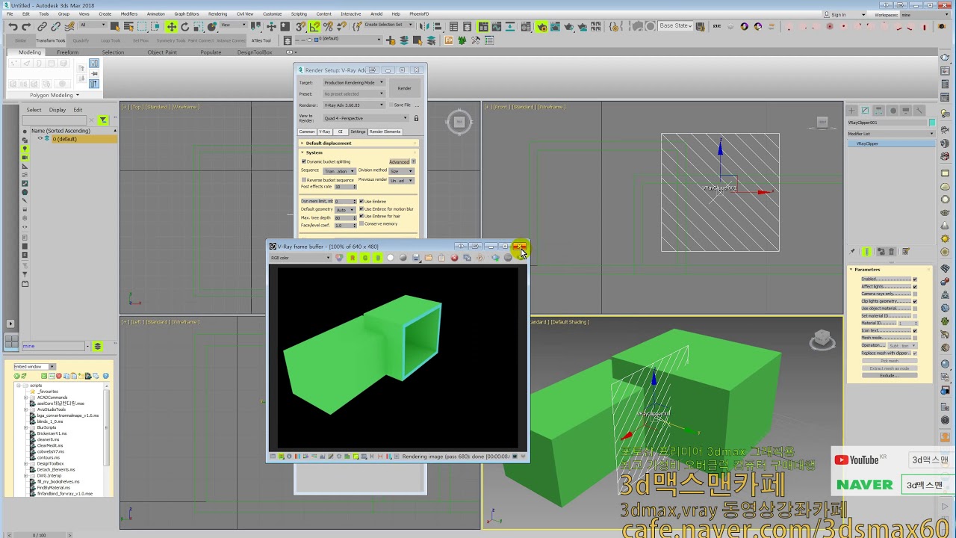The image size is (956, 538).
Task: Open the Freeform ribbon tab
Action: click(68, 52)
